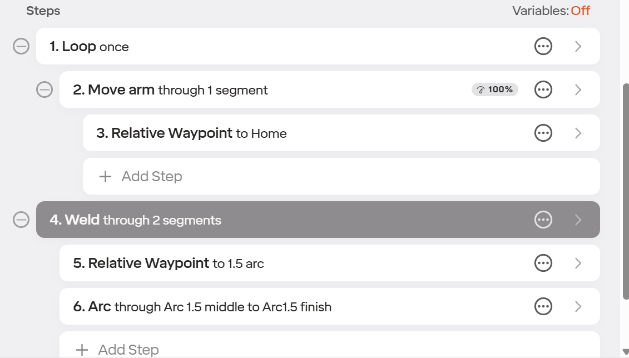Open options menu for Loop step
629x358 pixels.
pos(543,46)
